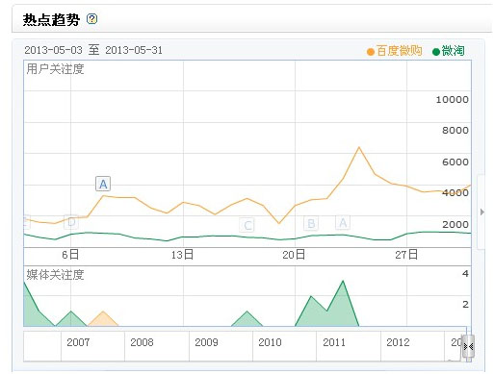This screenshot has height=374, width=494.
Task: Click the 20日 axis label
Action: pos(294,255)
